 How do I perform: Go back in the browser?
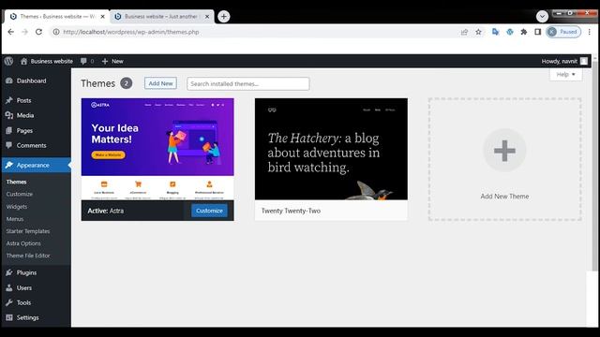[x=10, y=32]
